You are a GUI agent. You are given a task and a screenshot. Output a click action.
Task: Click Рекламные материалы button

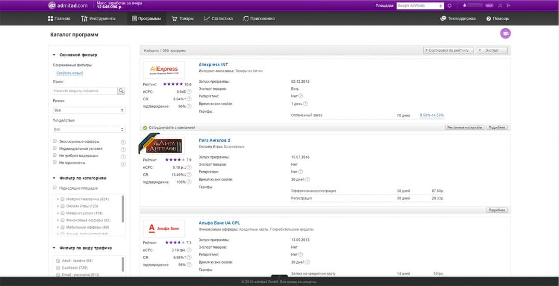[x=465, y=128]
